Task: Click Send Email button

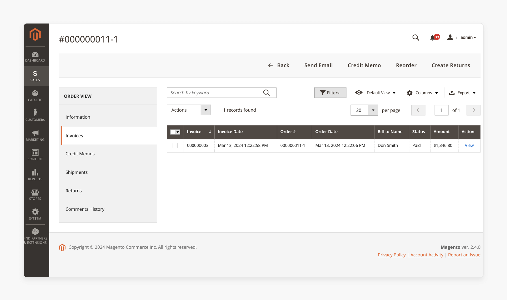Action: (319, 65)
